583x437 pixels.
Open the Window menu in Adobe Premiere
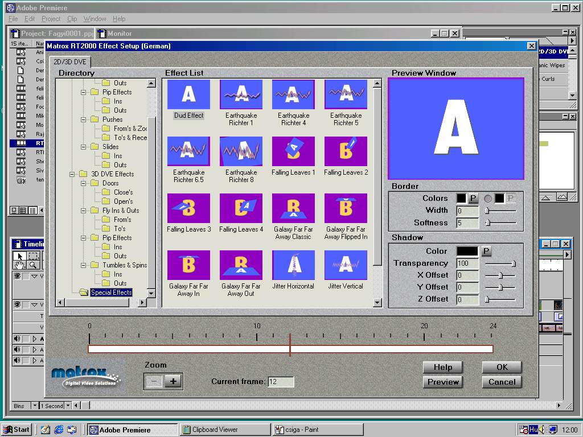click(x=95, y=19)
